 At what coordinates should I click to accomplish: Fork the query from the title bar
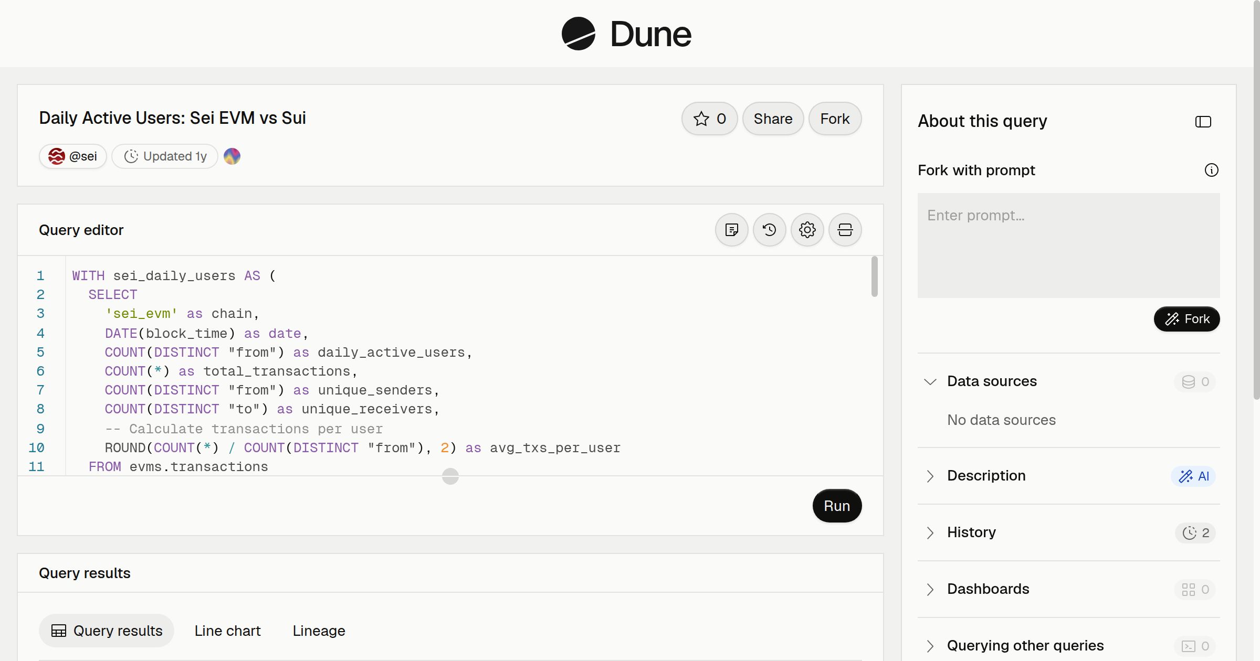coord(835,119)
